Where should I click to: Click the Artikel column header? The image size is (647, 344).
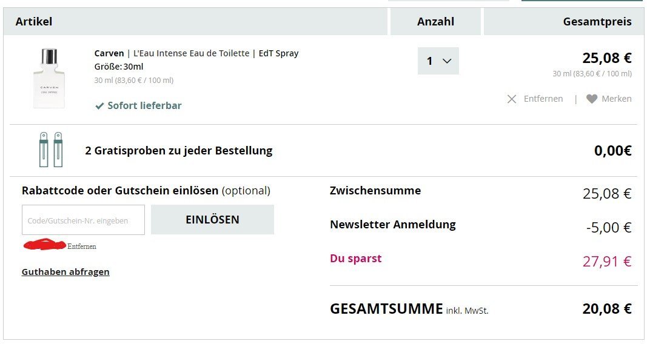pos(34,22)
